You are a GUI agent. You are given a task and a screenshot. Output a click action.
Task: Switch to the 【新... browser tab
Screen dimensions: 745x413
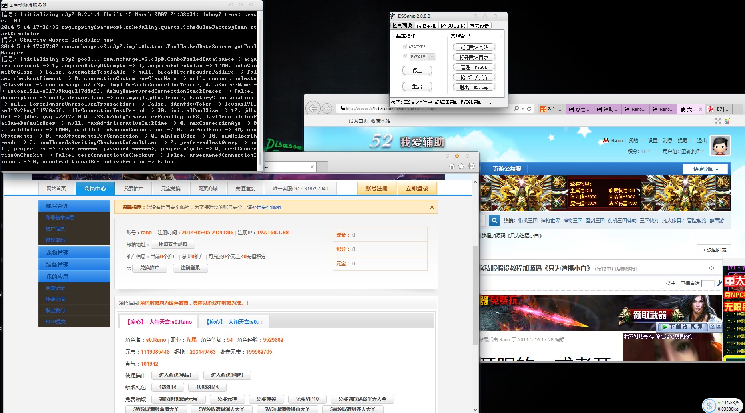pos(719,109)
